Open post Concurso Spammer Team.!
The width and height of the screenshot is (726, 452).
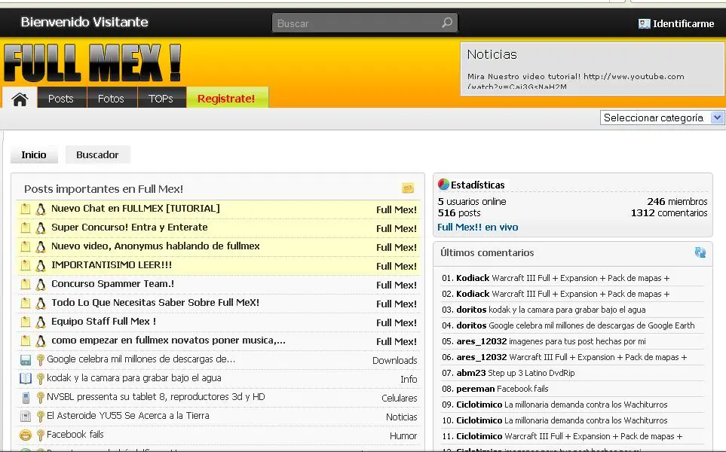coord(112,284)
